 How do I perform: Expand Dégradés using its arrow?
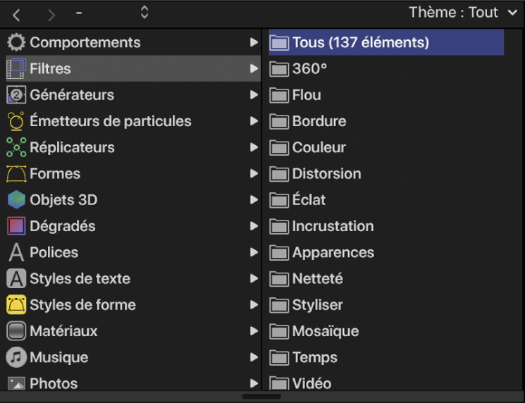[x=254, y=226]
